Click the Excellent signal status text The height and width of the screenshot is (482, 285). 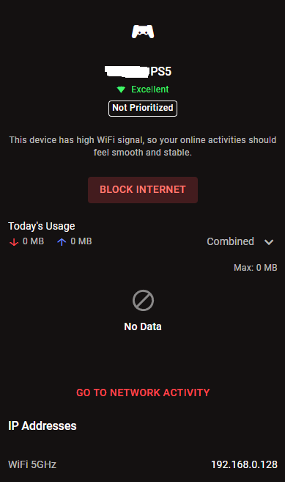click(x=150, y=90)
